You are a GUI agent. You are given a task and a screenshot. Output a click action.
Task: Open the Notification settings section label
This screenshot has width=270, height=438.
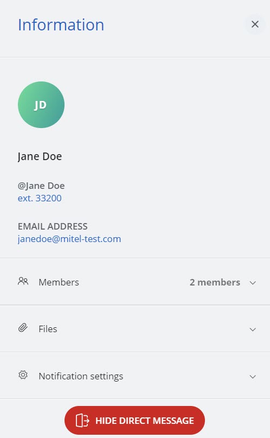coord(81,376)
